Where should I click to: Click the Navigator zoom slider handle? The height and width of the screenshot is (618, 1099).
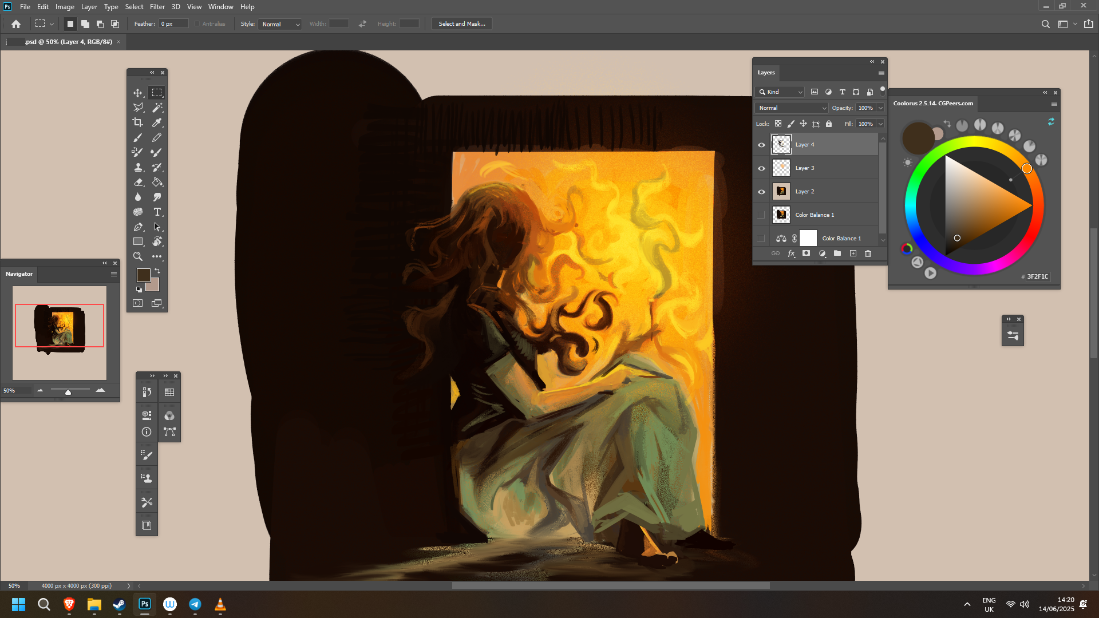[x=68, y=392]
